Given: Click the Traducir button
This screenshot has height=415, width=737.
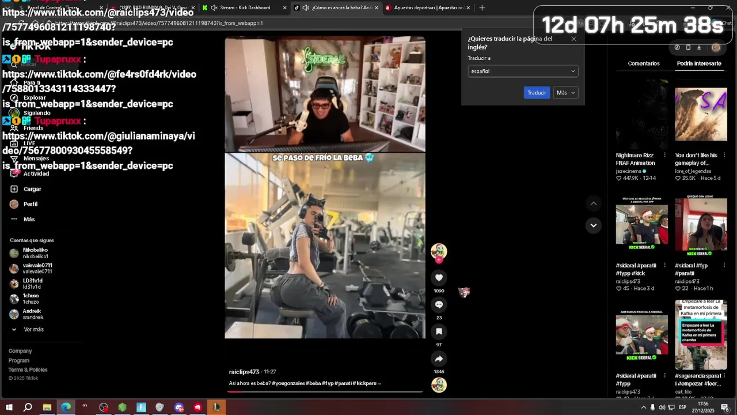Looking at the screenshot, I should [x=537, y=93].
